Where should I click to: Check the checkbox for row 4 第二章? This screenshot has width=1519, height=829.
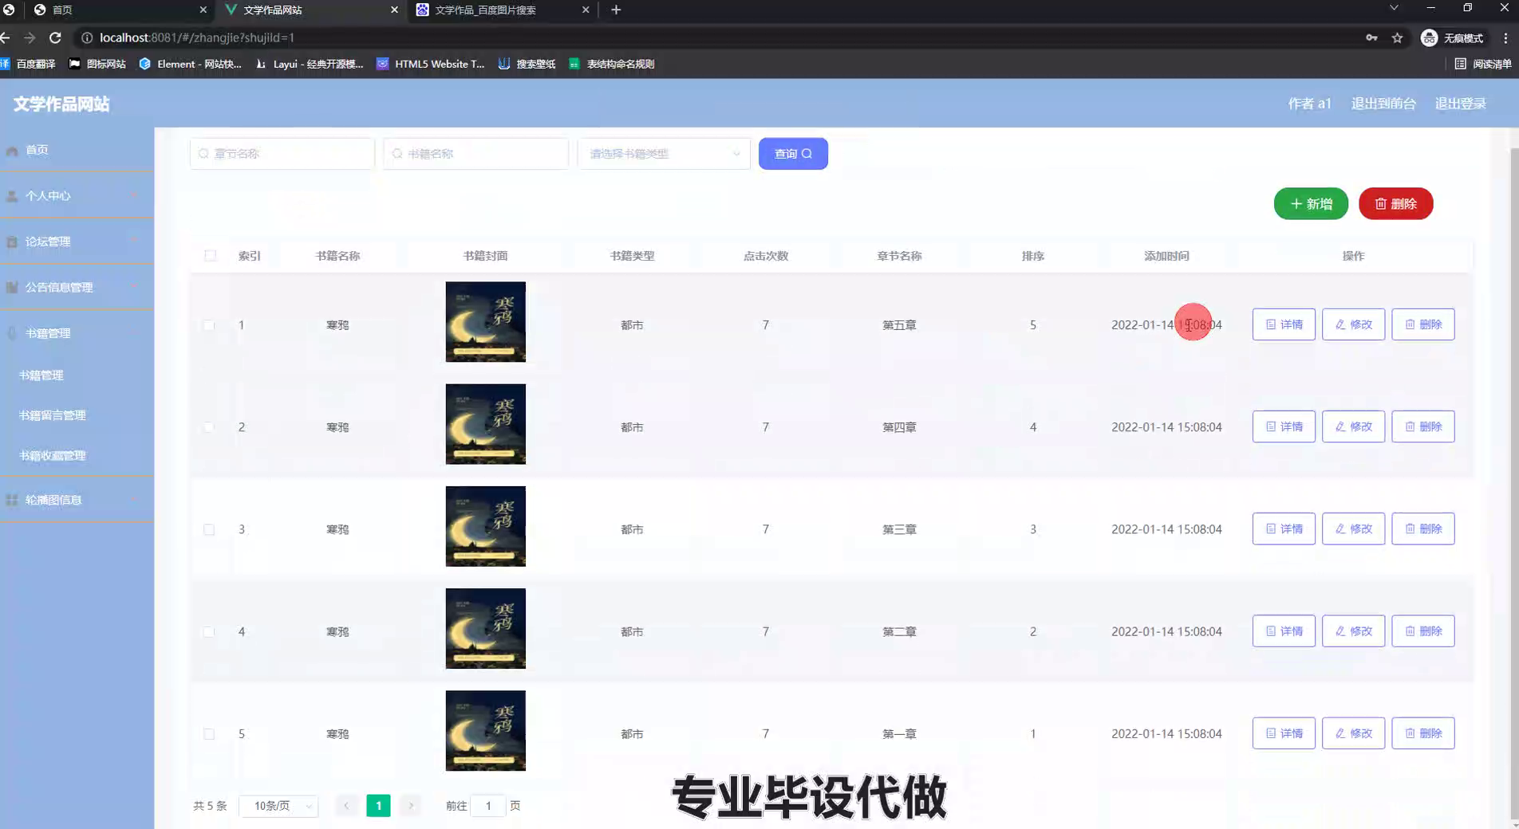(x=209, y=631)
